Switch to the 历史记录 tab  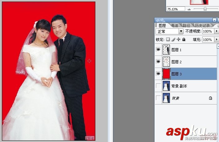point(203,25)
